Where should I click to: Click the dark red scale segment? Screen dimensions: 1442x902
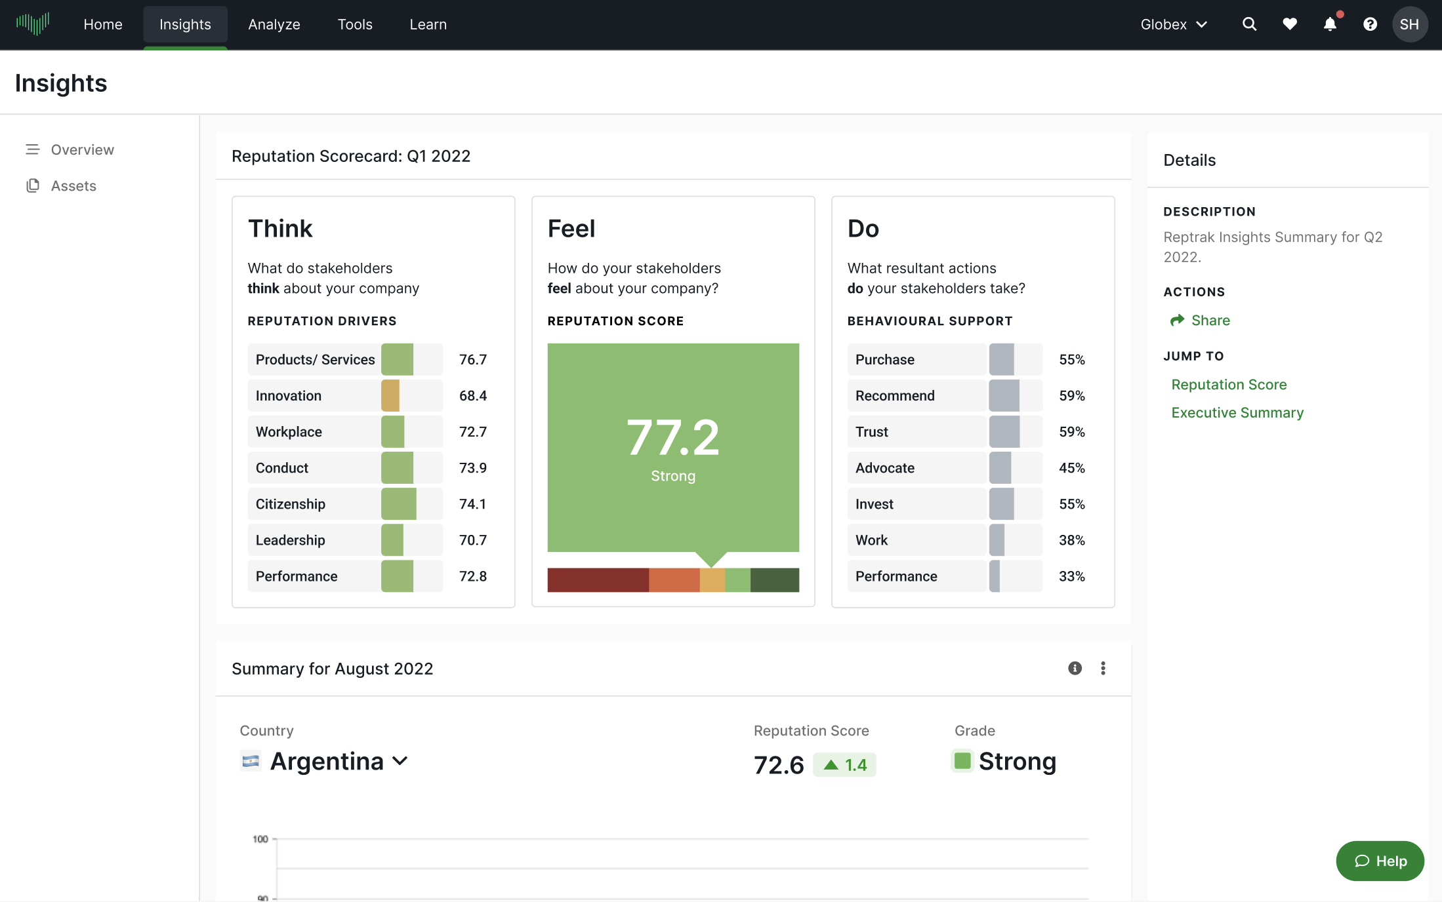pyautogui.click(x=598, y=580)
